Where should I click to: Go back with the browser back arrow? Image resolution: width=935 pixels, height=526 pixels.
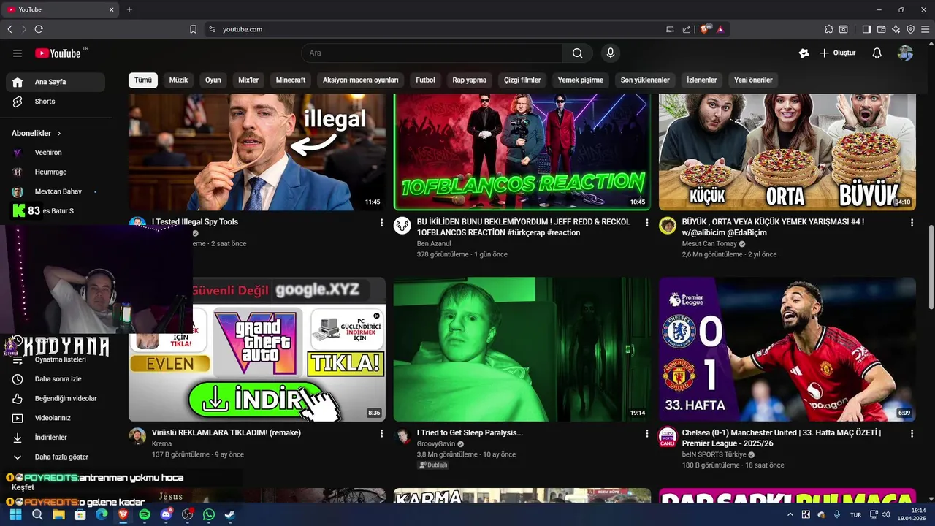[x=9, y=29]
